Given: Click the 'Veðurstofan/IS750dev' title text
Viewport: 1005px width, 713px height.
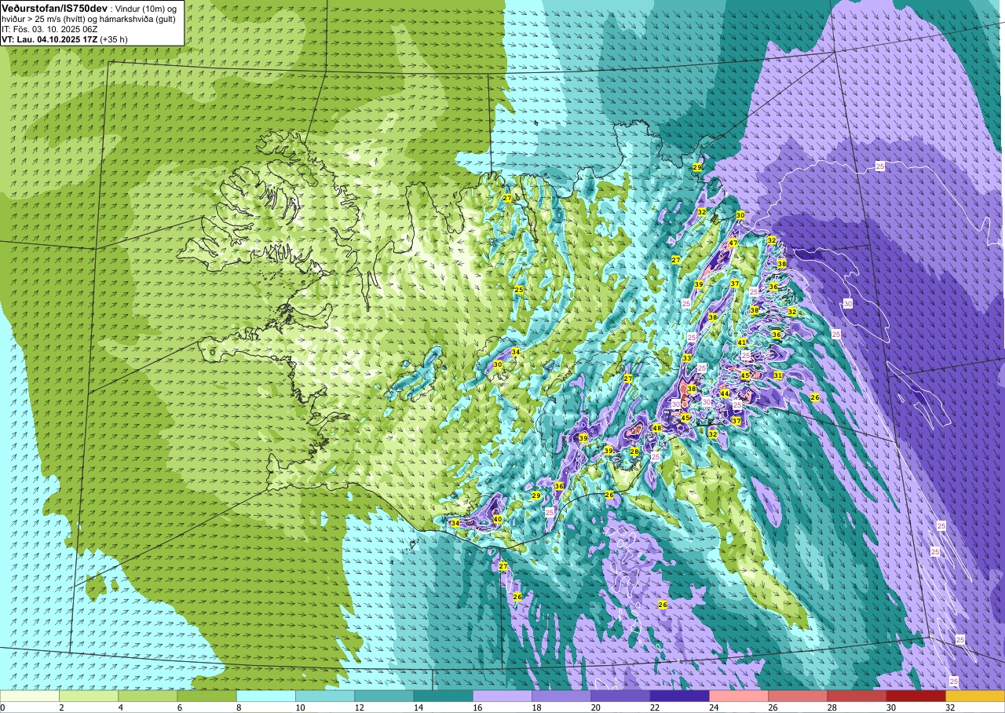Looking at the screenshot, I should pos(54,8).
